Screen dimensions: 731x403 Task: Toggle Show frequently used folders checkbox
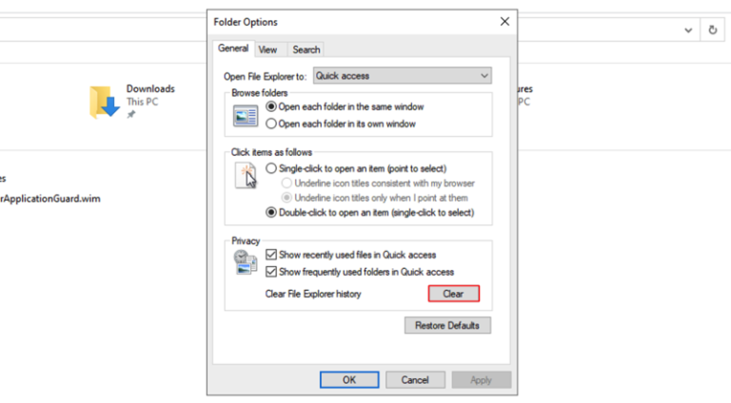pos(272,272)
